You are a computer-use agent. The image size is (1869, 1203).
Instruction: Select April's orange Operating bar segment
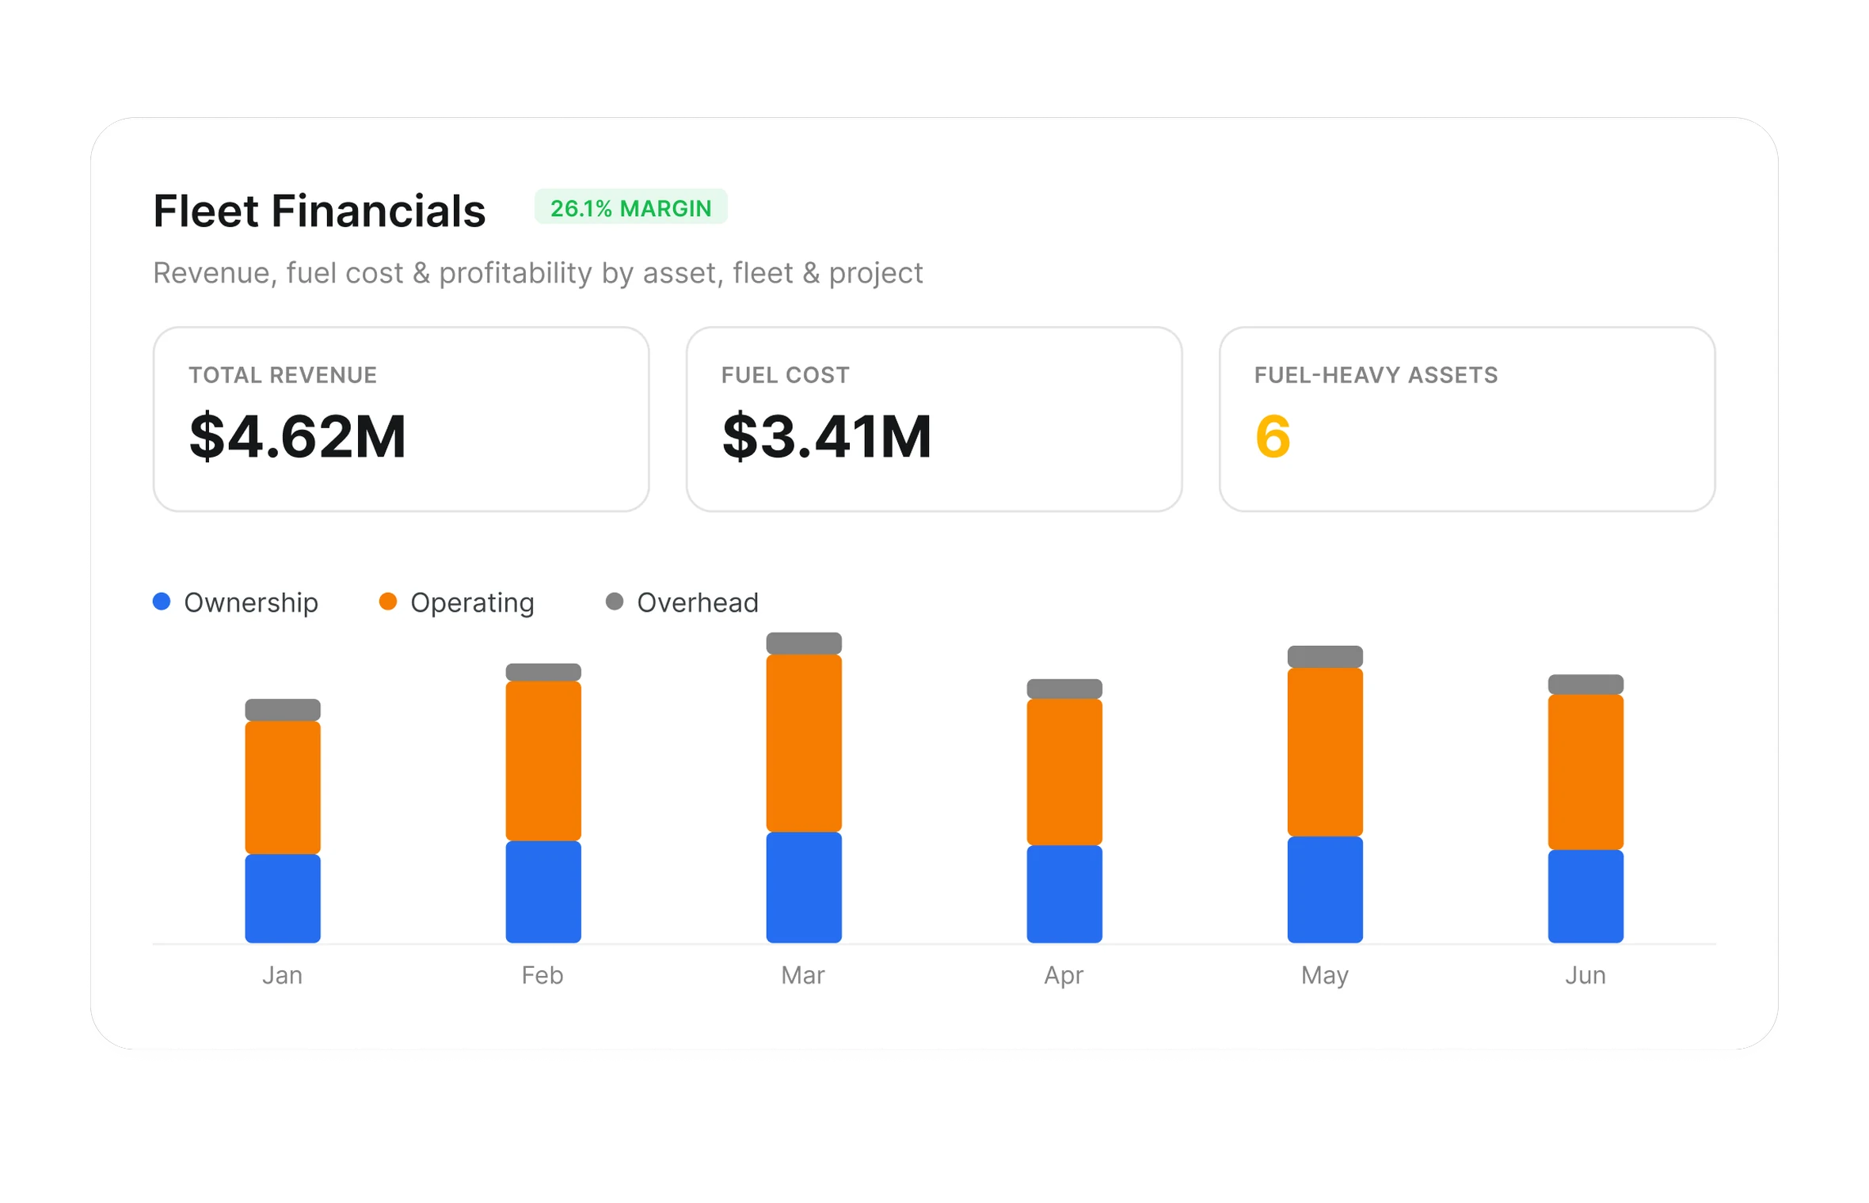pos(1064,771)
